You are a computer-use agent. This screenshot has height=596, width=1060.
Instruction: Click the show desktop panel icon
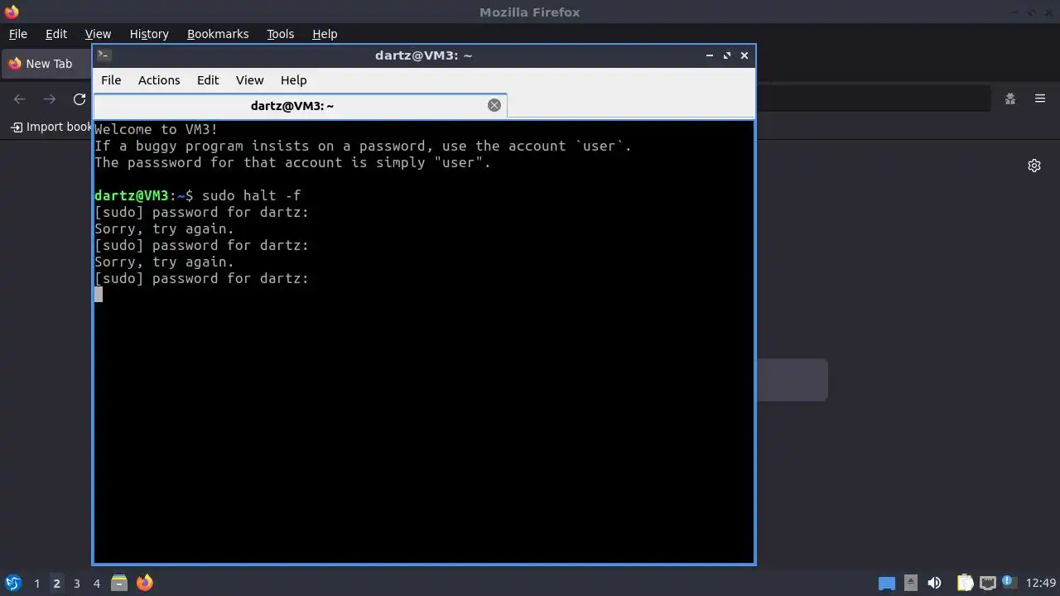[x=887, y=584]
